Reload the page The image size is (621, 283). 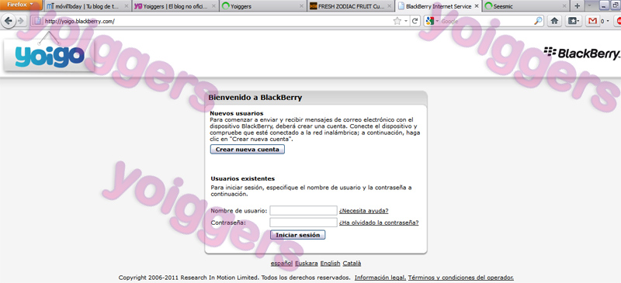pos(415,22)
